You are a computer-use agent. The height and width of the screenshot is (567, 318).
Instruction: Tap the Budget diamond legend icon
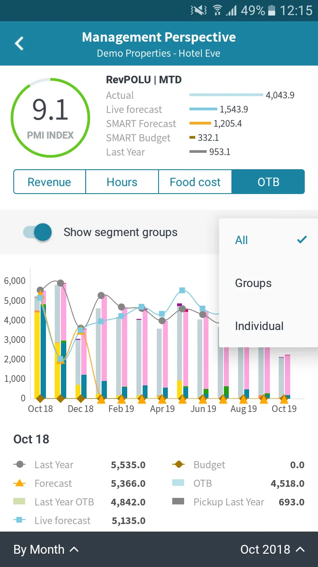tap(178, 465)
